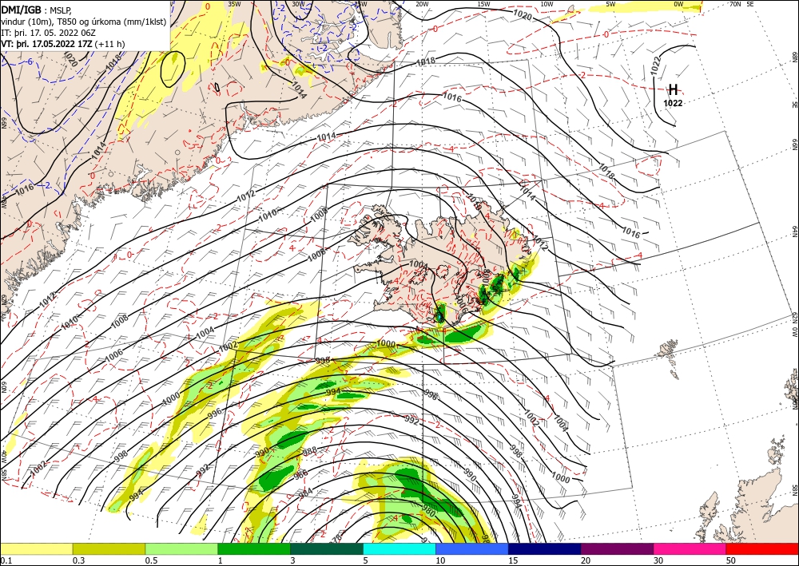Click the '988' isobar label
Viewport: 799px width, 566px height.
pyautogui.click(x=309, y=451)
